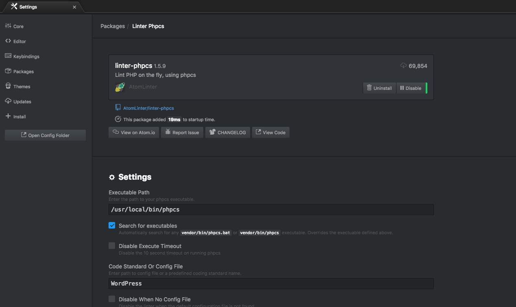This screenshot has width=516, height=307.
Task: Click the Packages box icon in the sidebar
Action: (x=8, y=71)
